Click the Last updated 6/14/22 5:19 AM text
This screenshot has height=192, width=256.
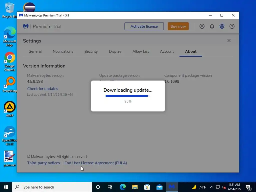50,94
